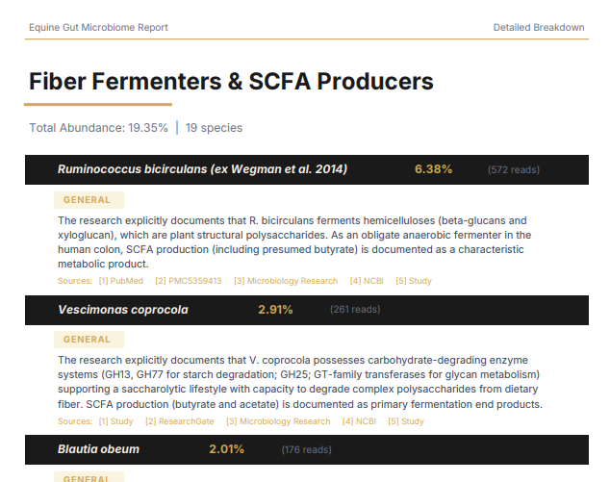The width and height of the screenshot is (610, 482).
Task: Click GENERAL tag under Vescimonas coprocola
Action: (89, 340)
